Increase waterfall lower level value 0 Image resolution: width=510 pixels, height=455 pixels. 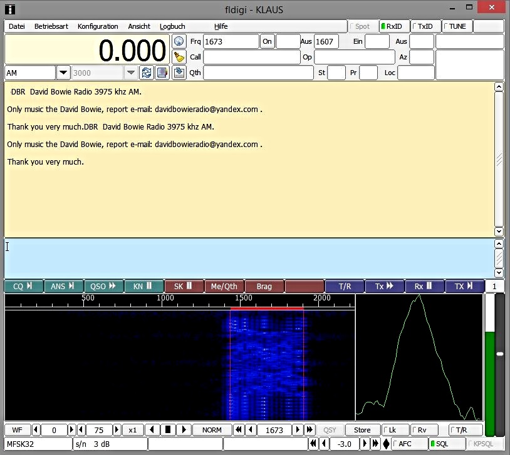click(x=71, y=429)
